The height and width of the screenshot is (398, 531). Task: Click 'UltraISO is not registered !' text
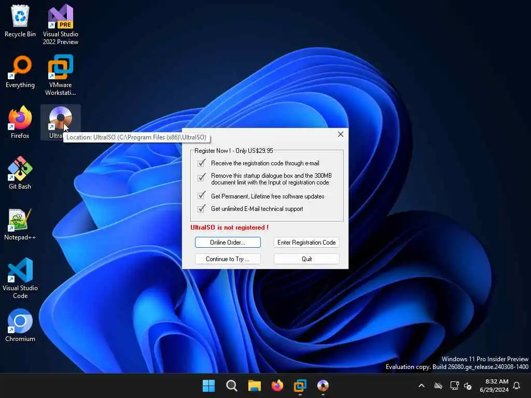coord(230,228)
